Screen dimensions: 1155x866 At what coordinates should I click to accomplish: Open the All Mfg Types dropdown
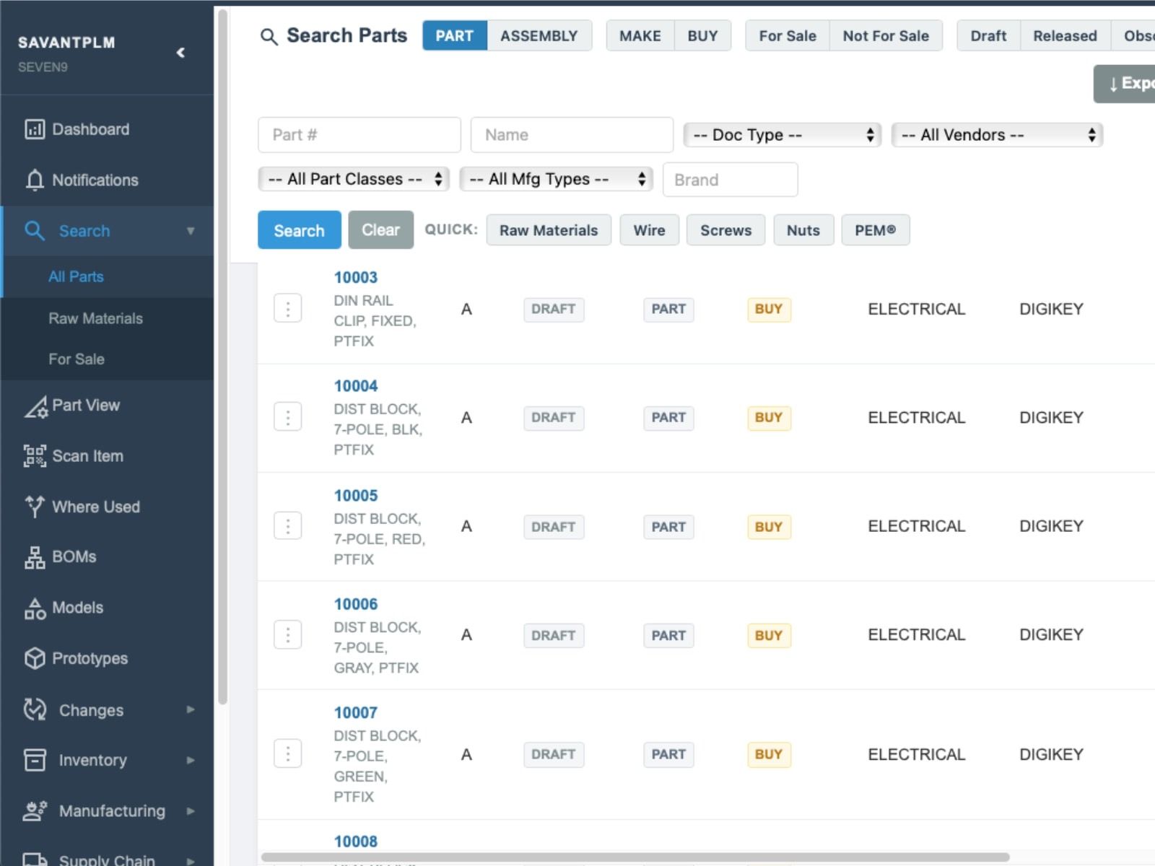click(556, 179)
